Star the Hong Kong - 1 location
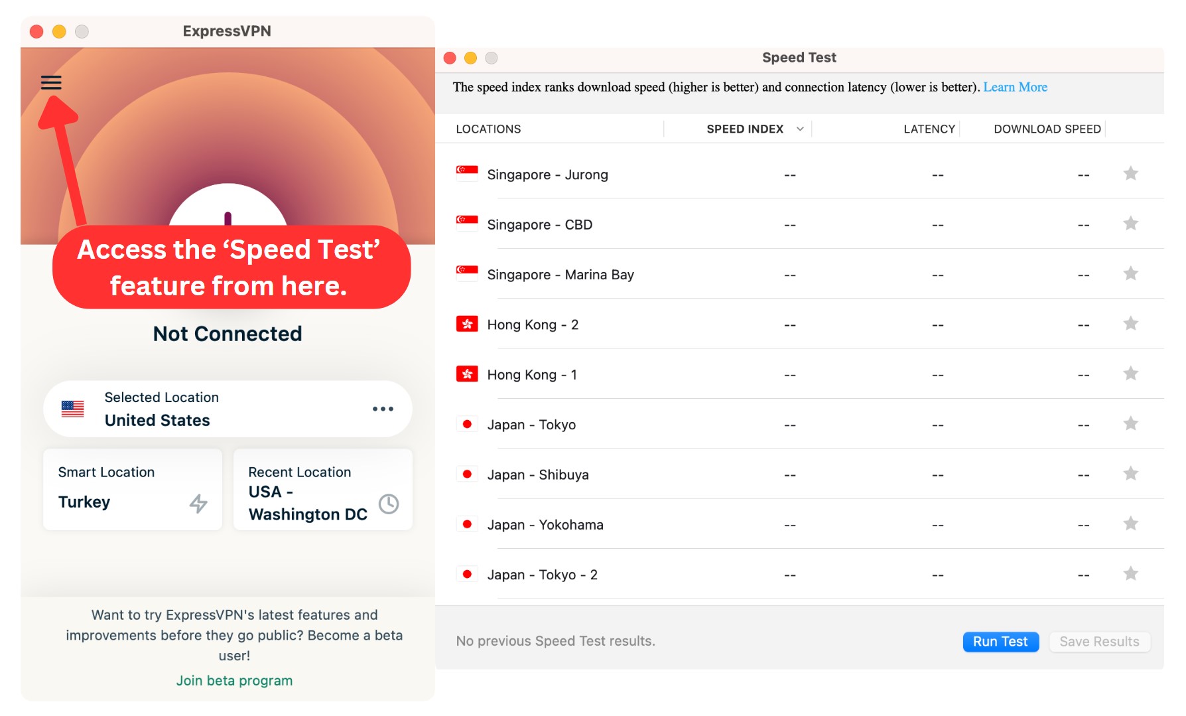 coord(1131,374)
